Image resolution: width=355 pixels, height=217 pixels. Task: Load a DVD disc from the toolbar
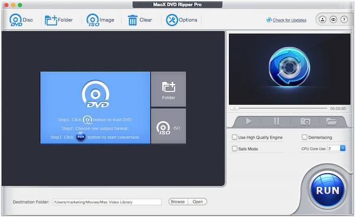(21, 20)
